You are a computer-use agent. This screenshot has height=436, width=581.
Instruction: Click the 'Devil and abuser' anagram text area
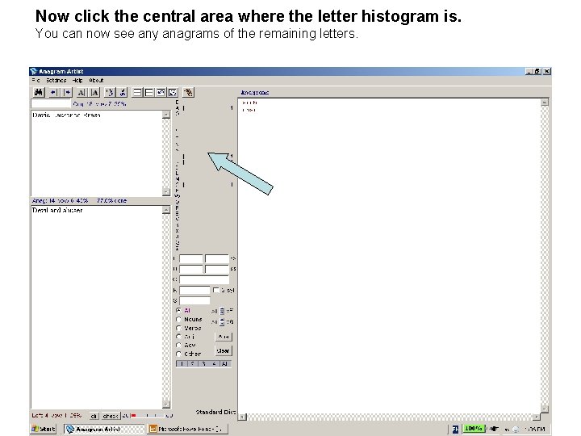(x=97, y=307)
